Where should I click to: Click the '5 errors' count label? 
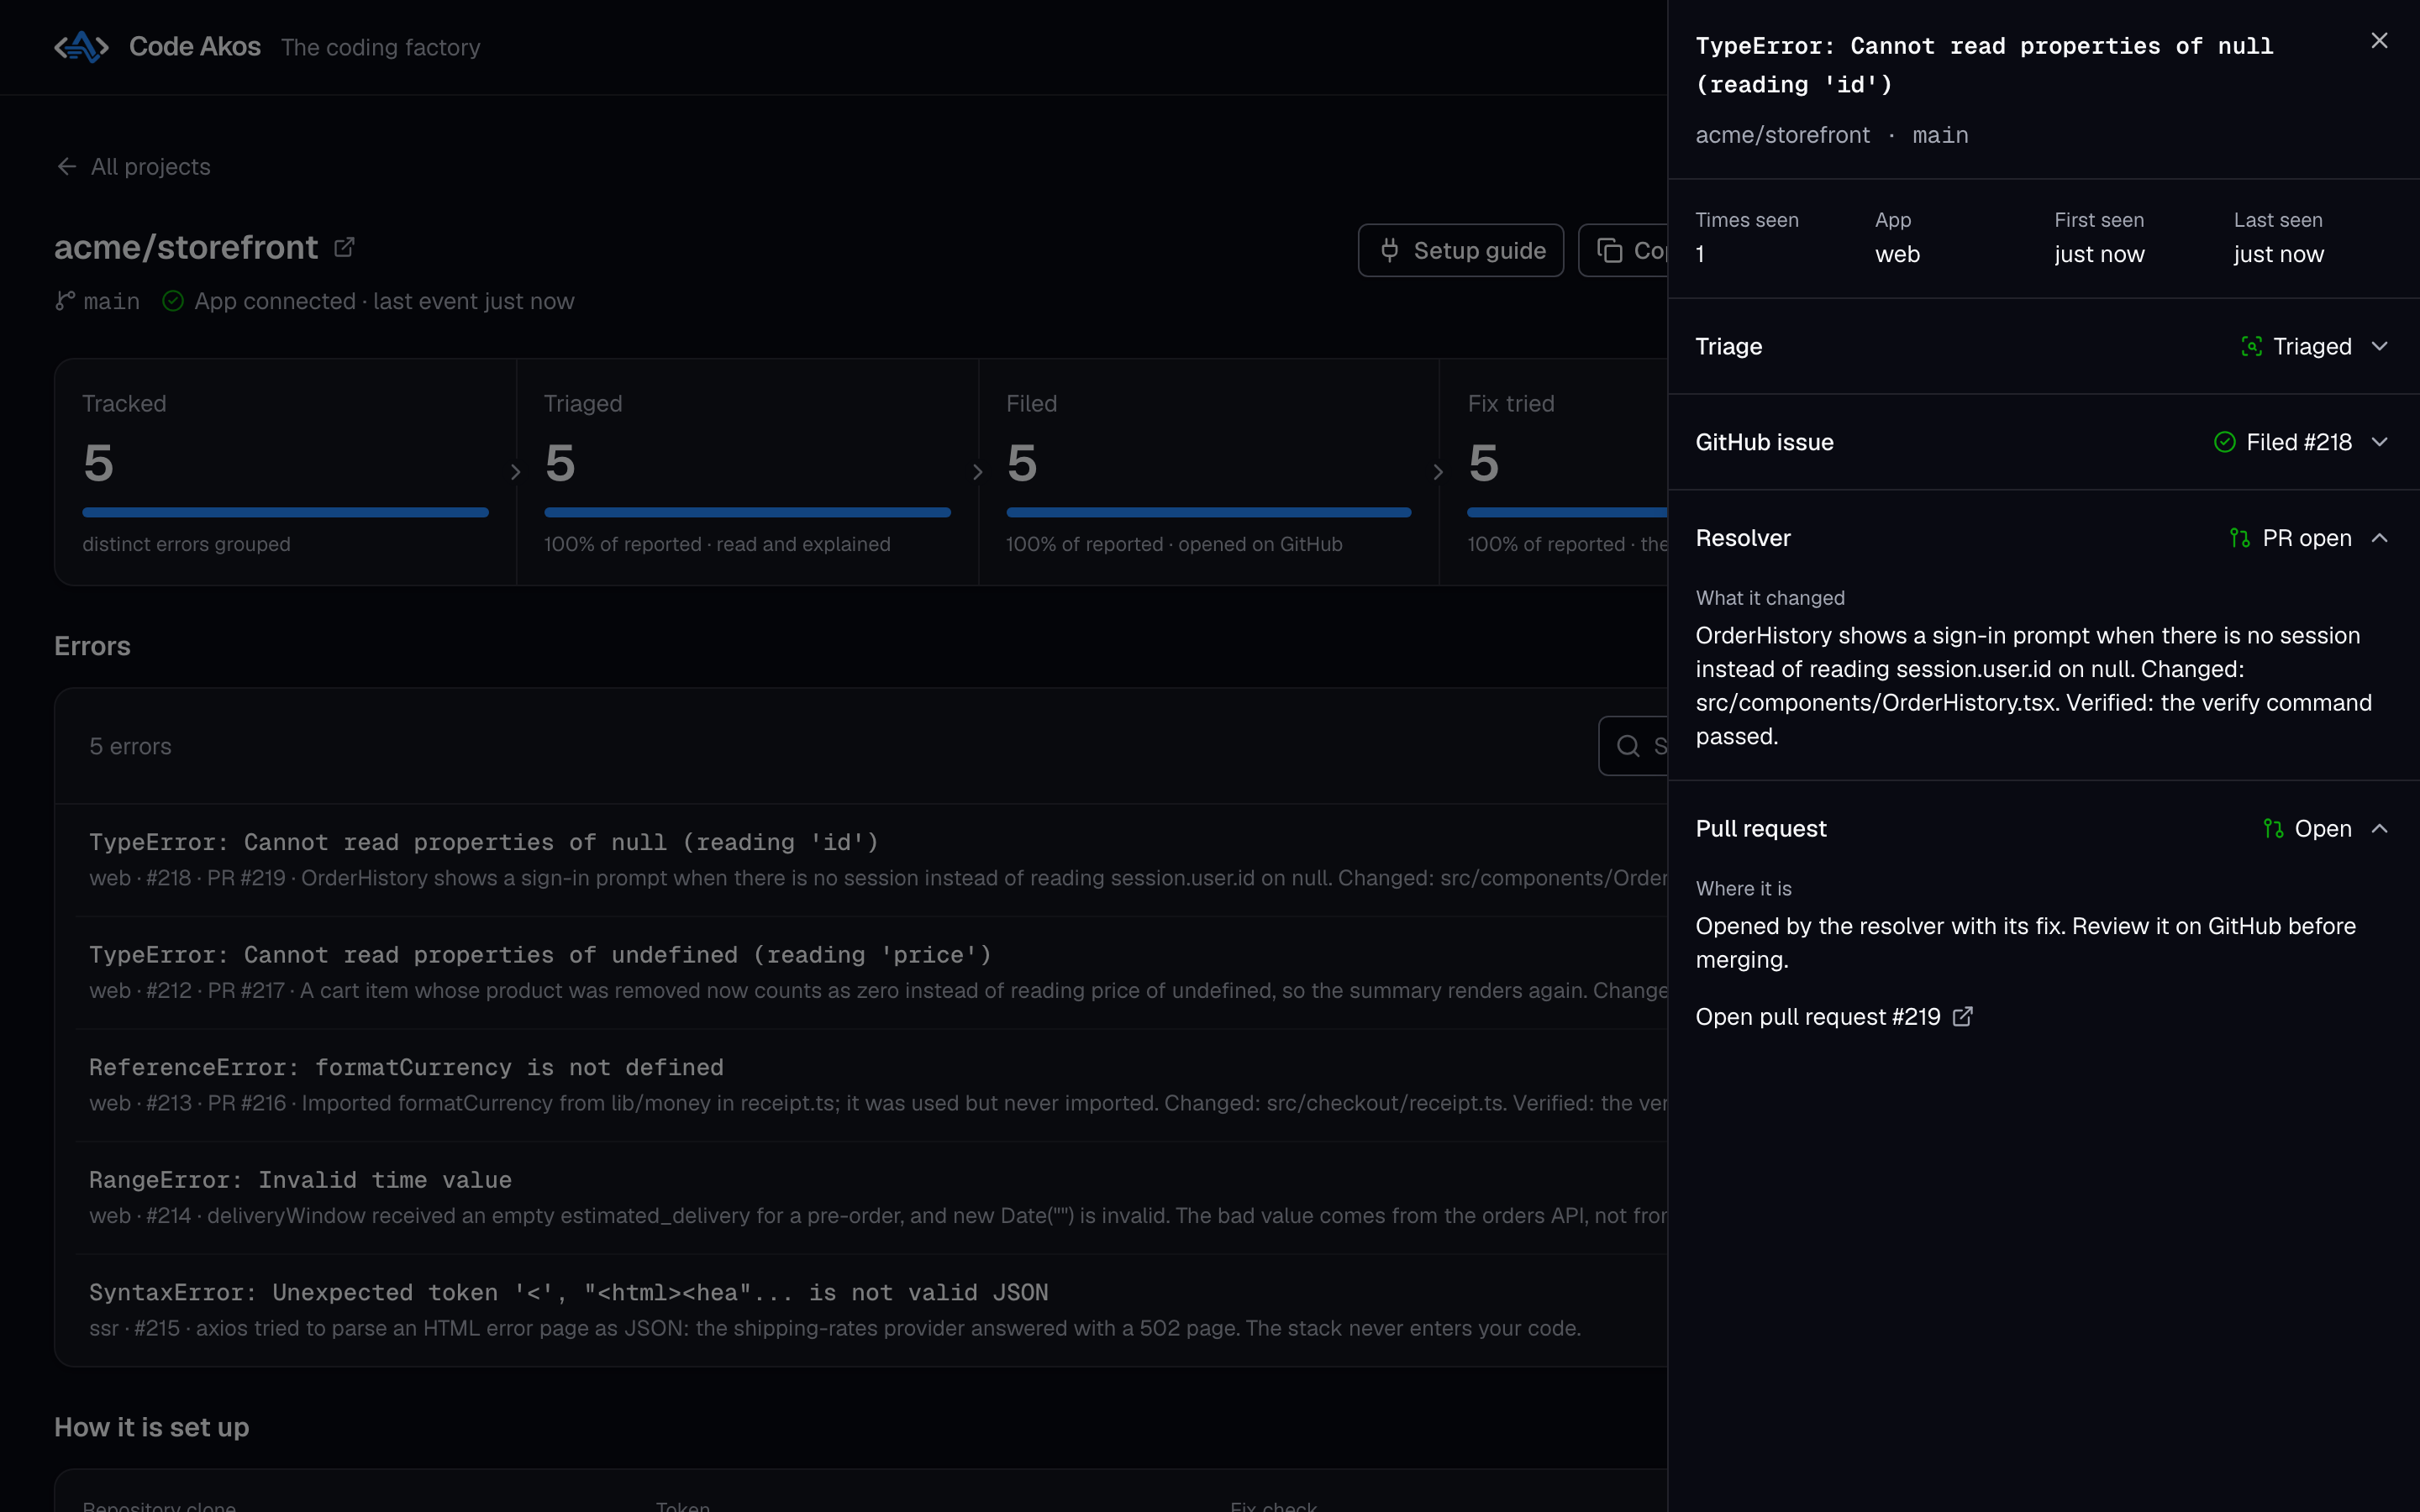click(x=130, y=746)
